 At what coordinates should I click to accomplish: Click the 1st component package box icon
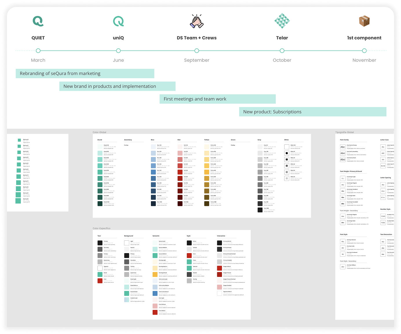[364, 21]
